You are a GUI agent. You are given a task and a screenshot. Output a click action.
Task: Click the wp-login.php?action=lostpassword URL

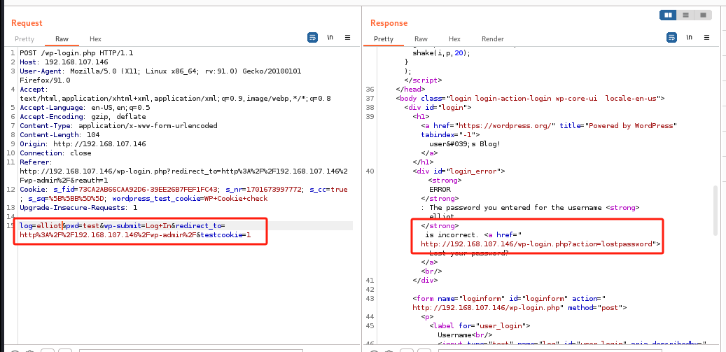(x=538, y=244)
